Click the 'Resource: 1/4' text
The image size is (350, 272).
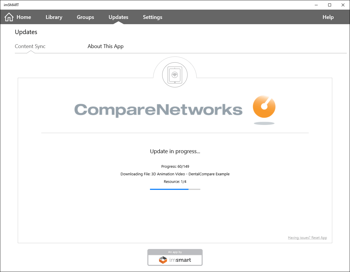[x=175, y=182]
